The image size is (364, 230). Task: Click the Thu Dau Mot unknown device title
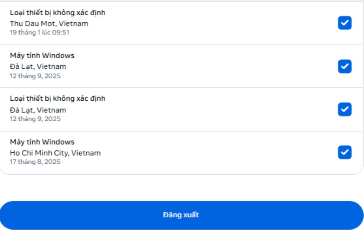(x=58, y=13)
